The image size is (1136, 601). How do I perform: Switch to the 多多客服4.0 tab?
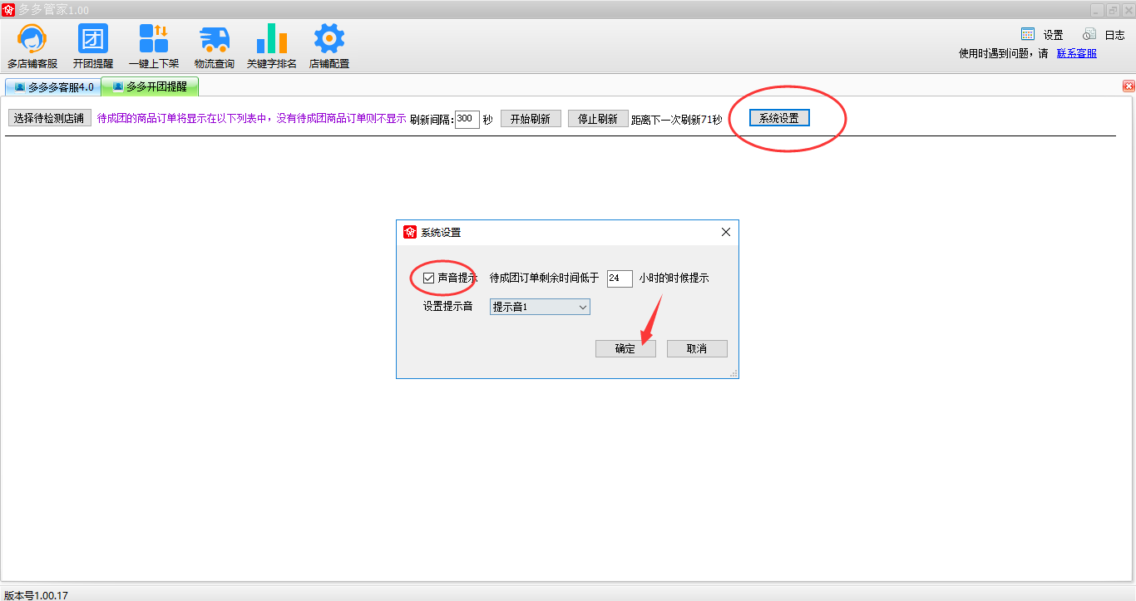pyautogui.click(x=53, y=86)
